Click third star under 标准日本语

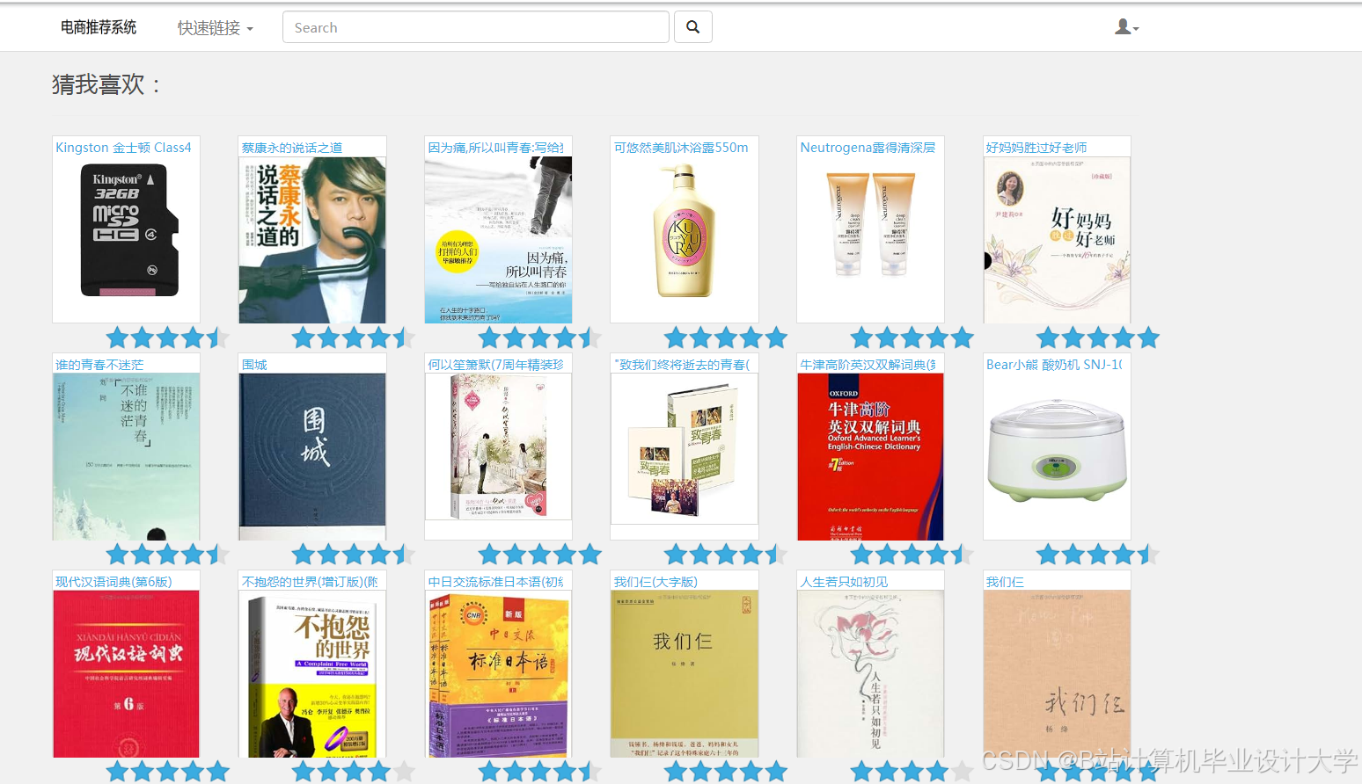pos(539,772)
